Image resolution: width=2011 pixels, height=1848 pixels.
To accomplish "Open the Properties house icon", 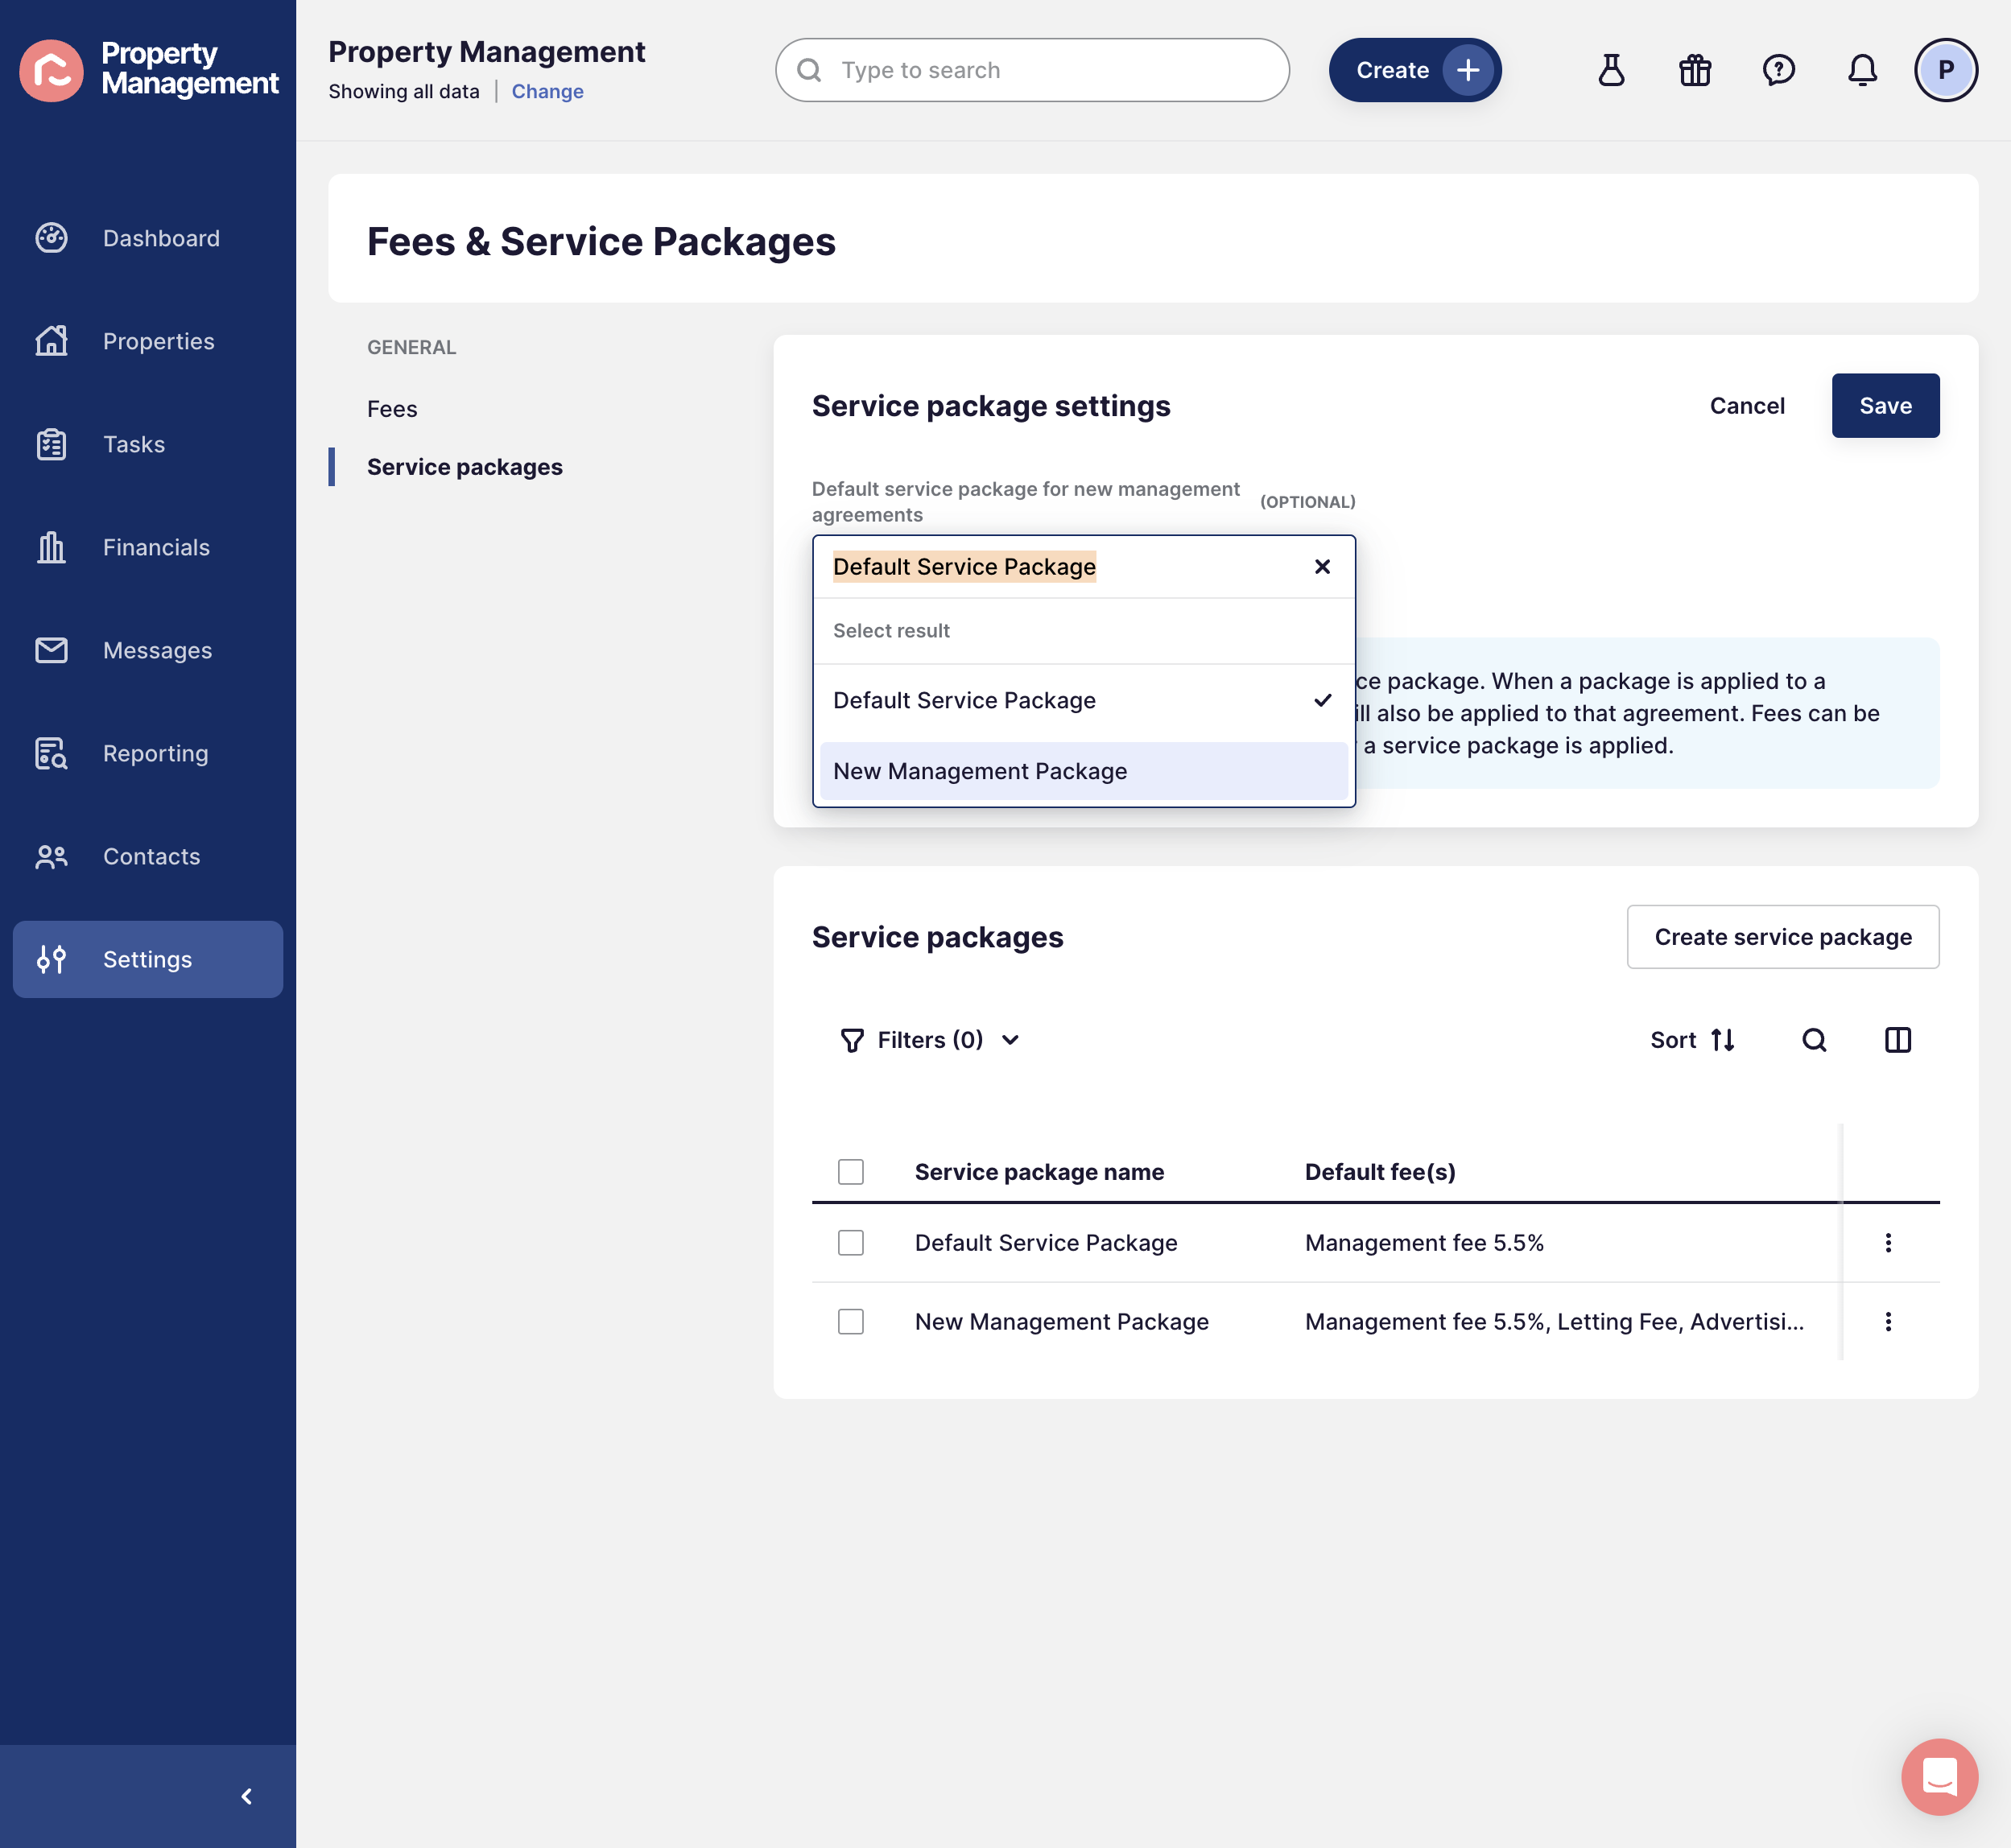I will click(51, 341).
